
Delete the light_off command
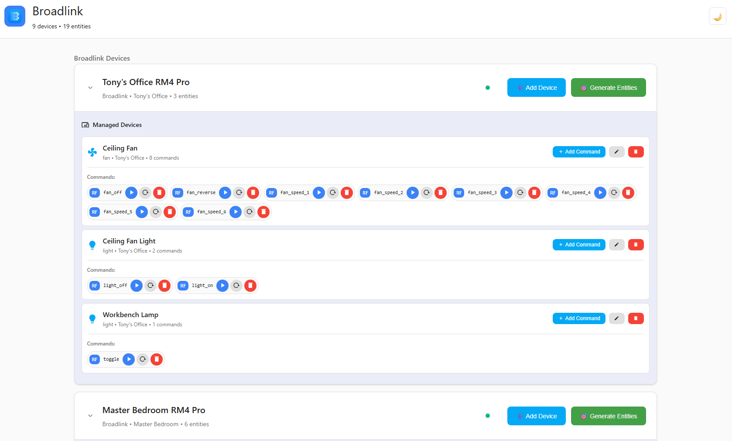click(x=164, y=285)
